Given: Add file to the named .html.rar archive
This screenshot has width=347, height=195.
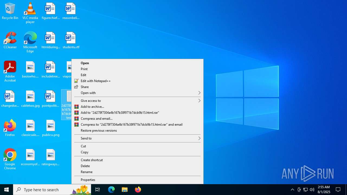Looking at the screenshot, I should coord(137,113).
